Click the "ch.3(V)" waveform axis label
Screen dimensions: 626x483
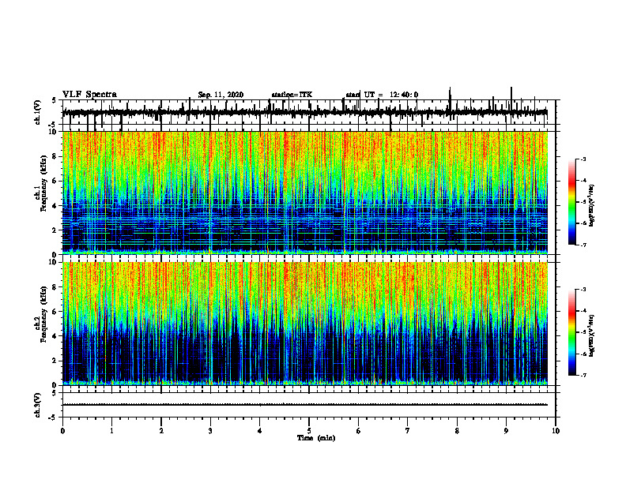point(38,405)
